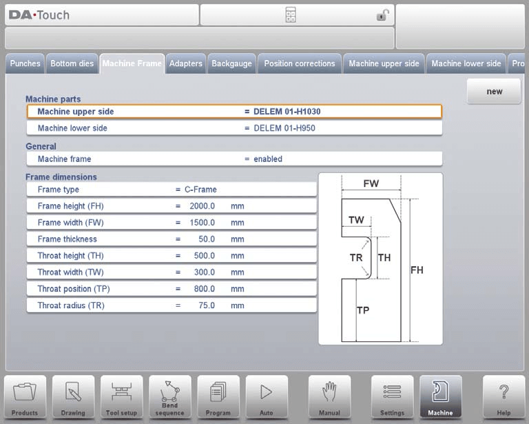This screenshot has height=424, width=529.
Task: Toggle the Machine frame enabled setting
Action: click(x=234, y=159)
